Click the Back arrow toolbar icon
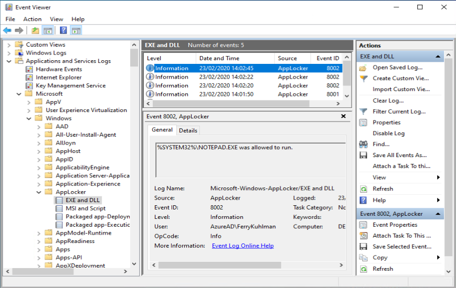This screenshot has height=288, width=456. (7, 30)
